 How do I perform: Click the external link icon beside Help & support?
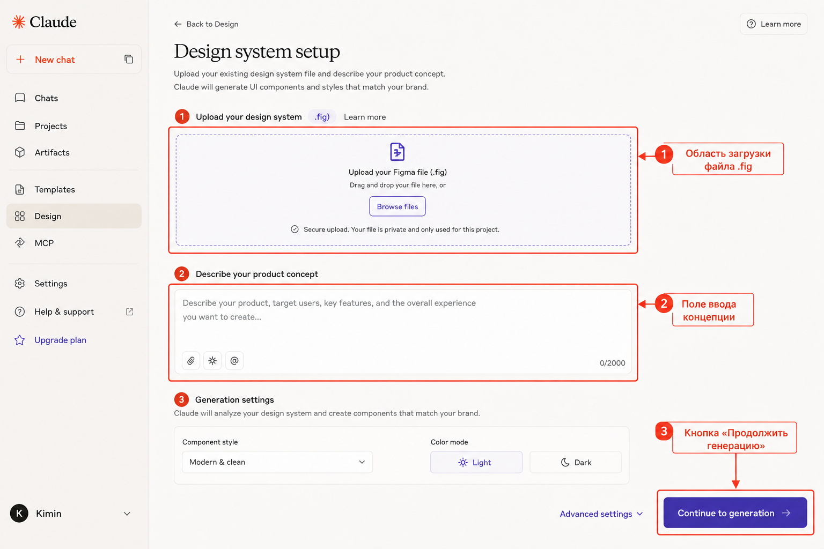(129, 311)
